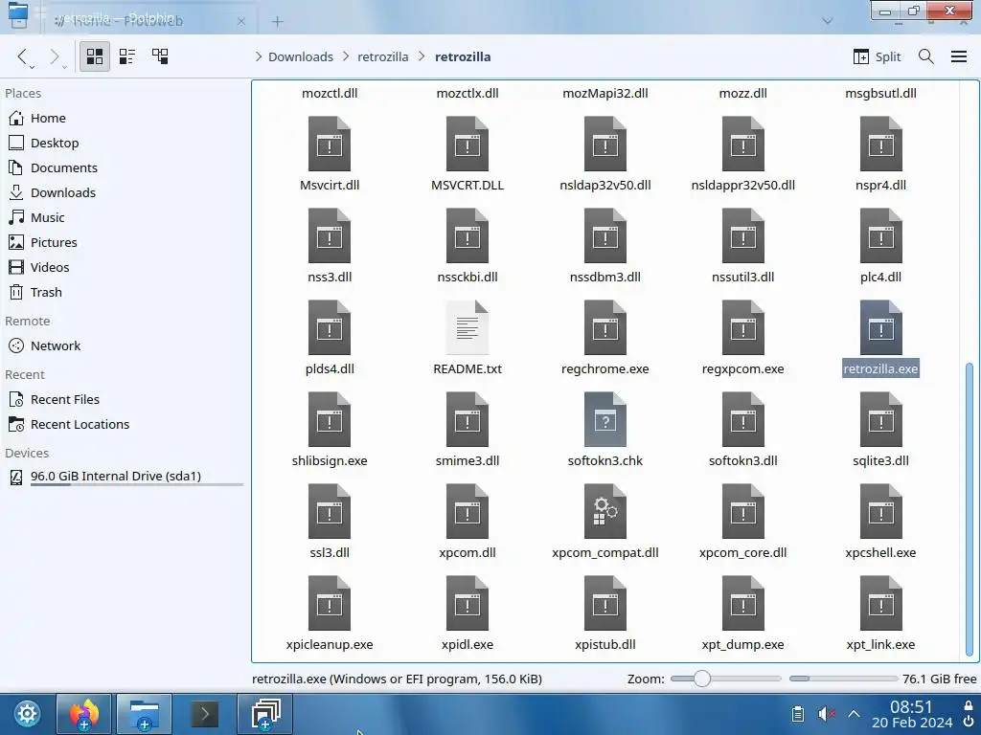Select the Msvcirt.dll file icon
981x735 pixels.
click(x=330, y=144)
